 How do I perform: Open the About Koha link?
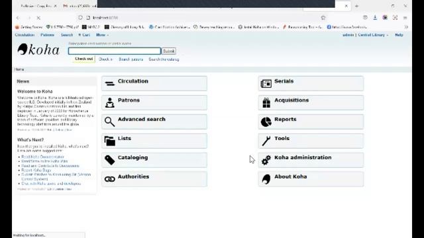pyautogui.click(x=290, y=177)
